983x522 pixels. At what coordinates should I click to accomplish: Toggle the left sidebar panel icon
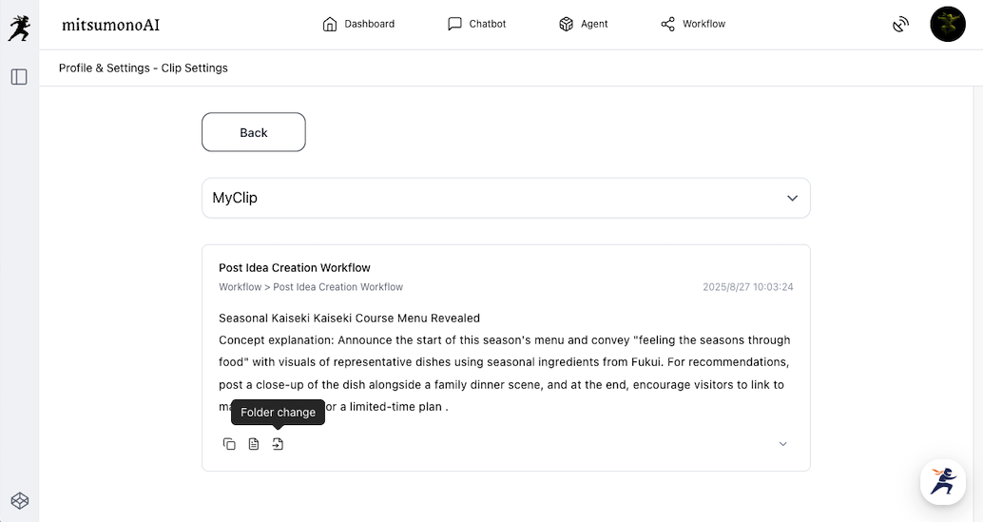pos(19,77)
